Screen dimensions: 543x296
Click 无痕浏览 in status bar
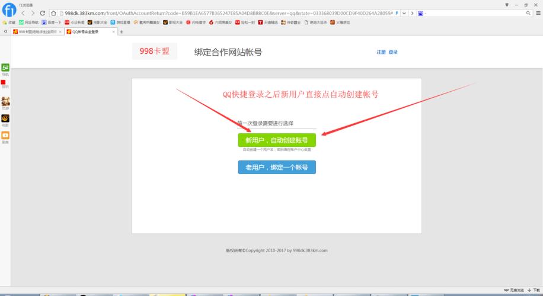pyautogui.click(x=514, y=290)
